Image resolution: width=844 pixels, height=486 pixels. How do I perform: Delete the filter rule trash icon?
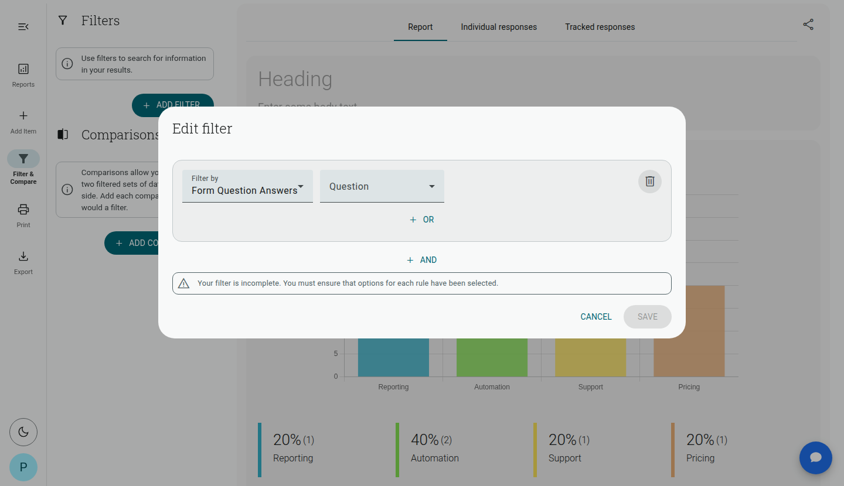click(650, 182)
